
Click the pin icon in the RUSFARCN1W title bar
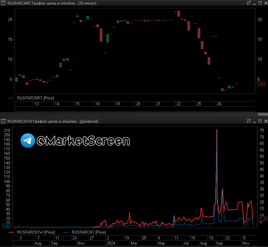pos(249,121)
